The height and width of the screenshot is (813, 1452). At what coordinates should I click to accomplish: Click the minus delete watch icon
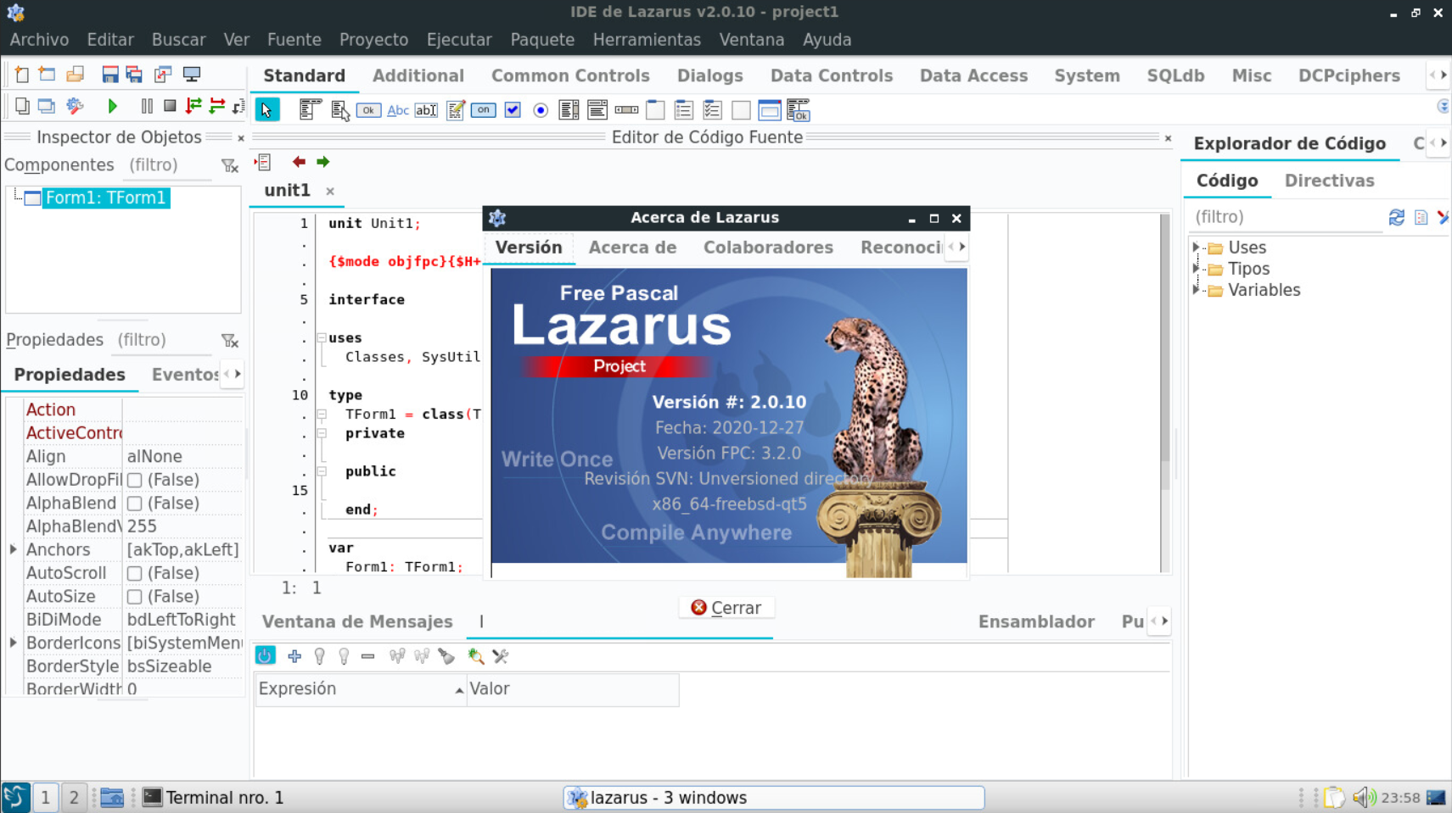click(367, 655)
